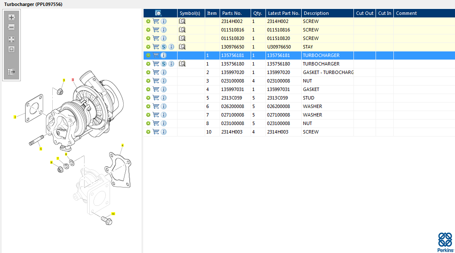The image size is (455, 253).
Task: Select callout 2 on the diagram
Action: [15, 117]
